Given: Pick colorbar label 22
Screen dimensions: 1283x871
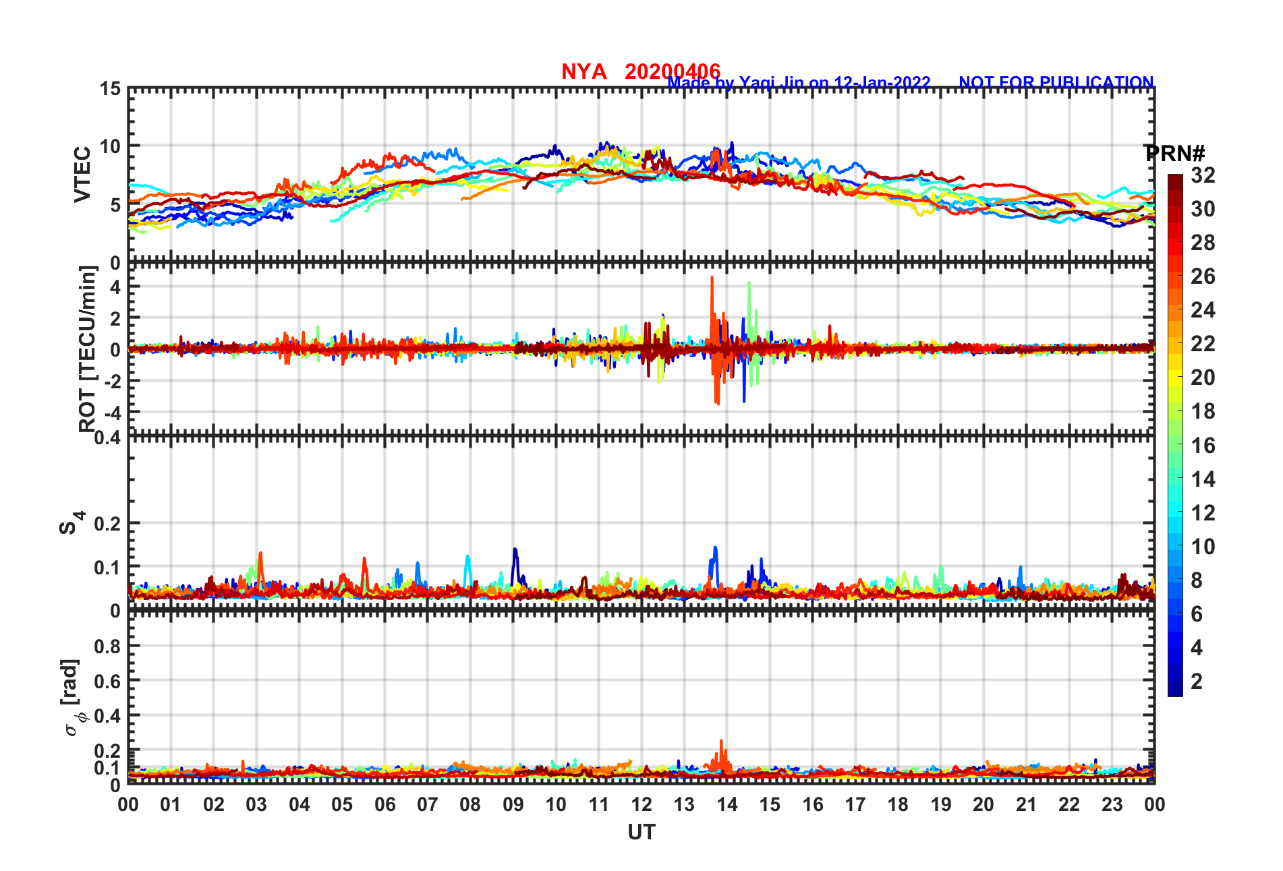Looking at the screenshot, I should [x=1203, y=344].
